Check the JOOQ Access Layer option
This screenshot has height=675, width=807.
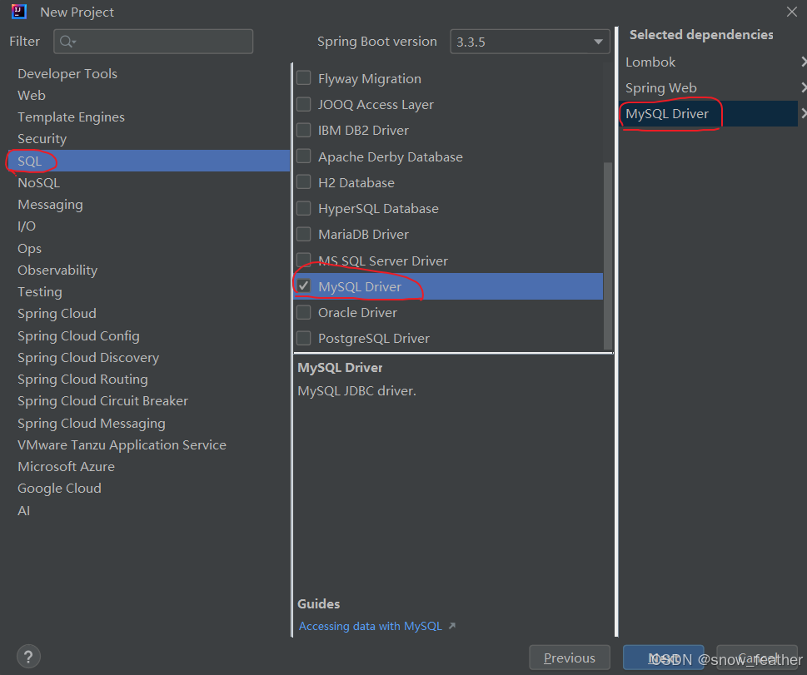[304, 104]
